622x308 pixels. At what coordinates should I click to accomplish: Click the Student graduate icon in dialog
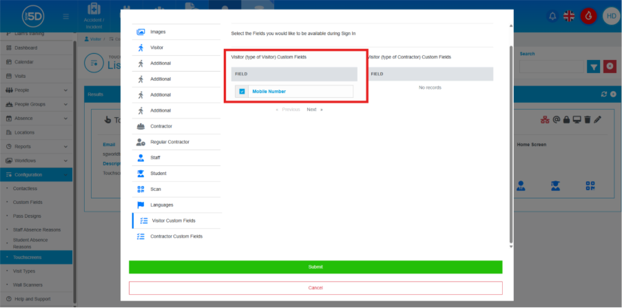pos(141,174)
